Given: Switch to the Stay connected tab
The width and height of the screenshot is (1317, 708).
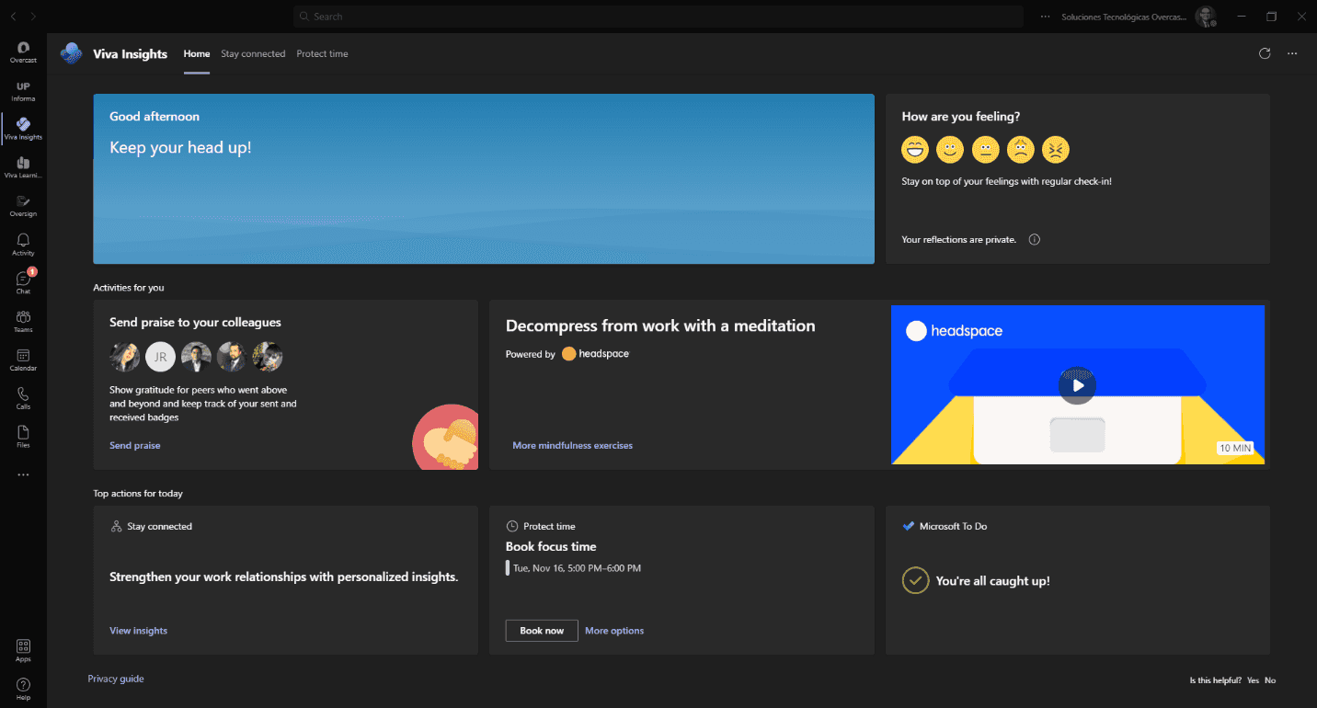Looking at the screenshot, I should point(253,54).
